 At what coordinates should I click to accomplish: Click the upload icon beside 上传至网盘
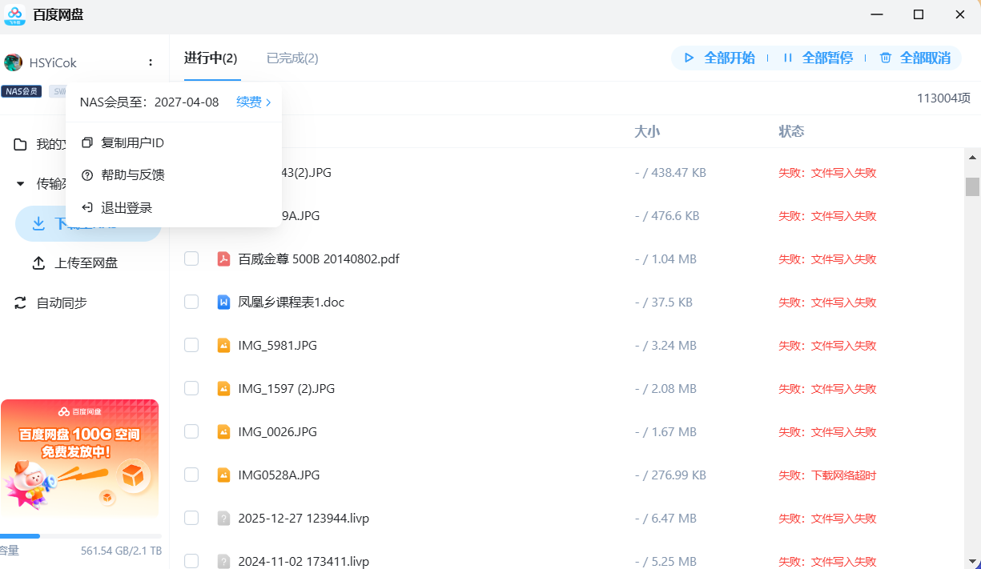pos(38,263)
